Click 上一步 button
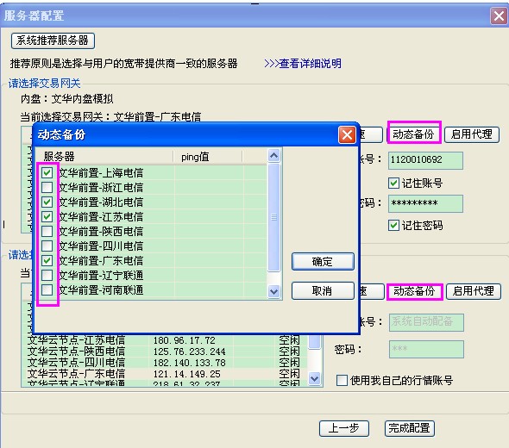 tap(344, 428)
